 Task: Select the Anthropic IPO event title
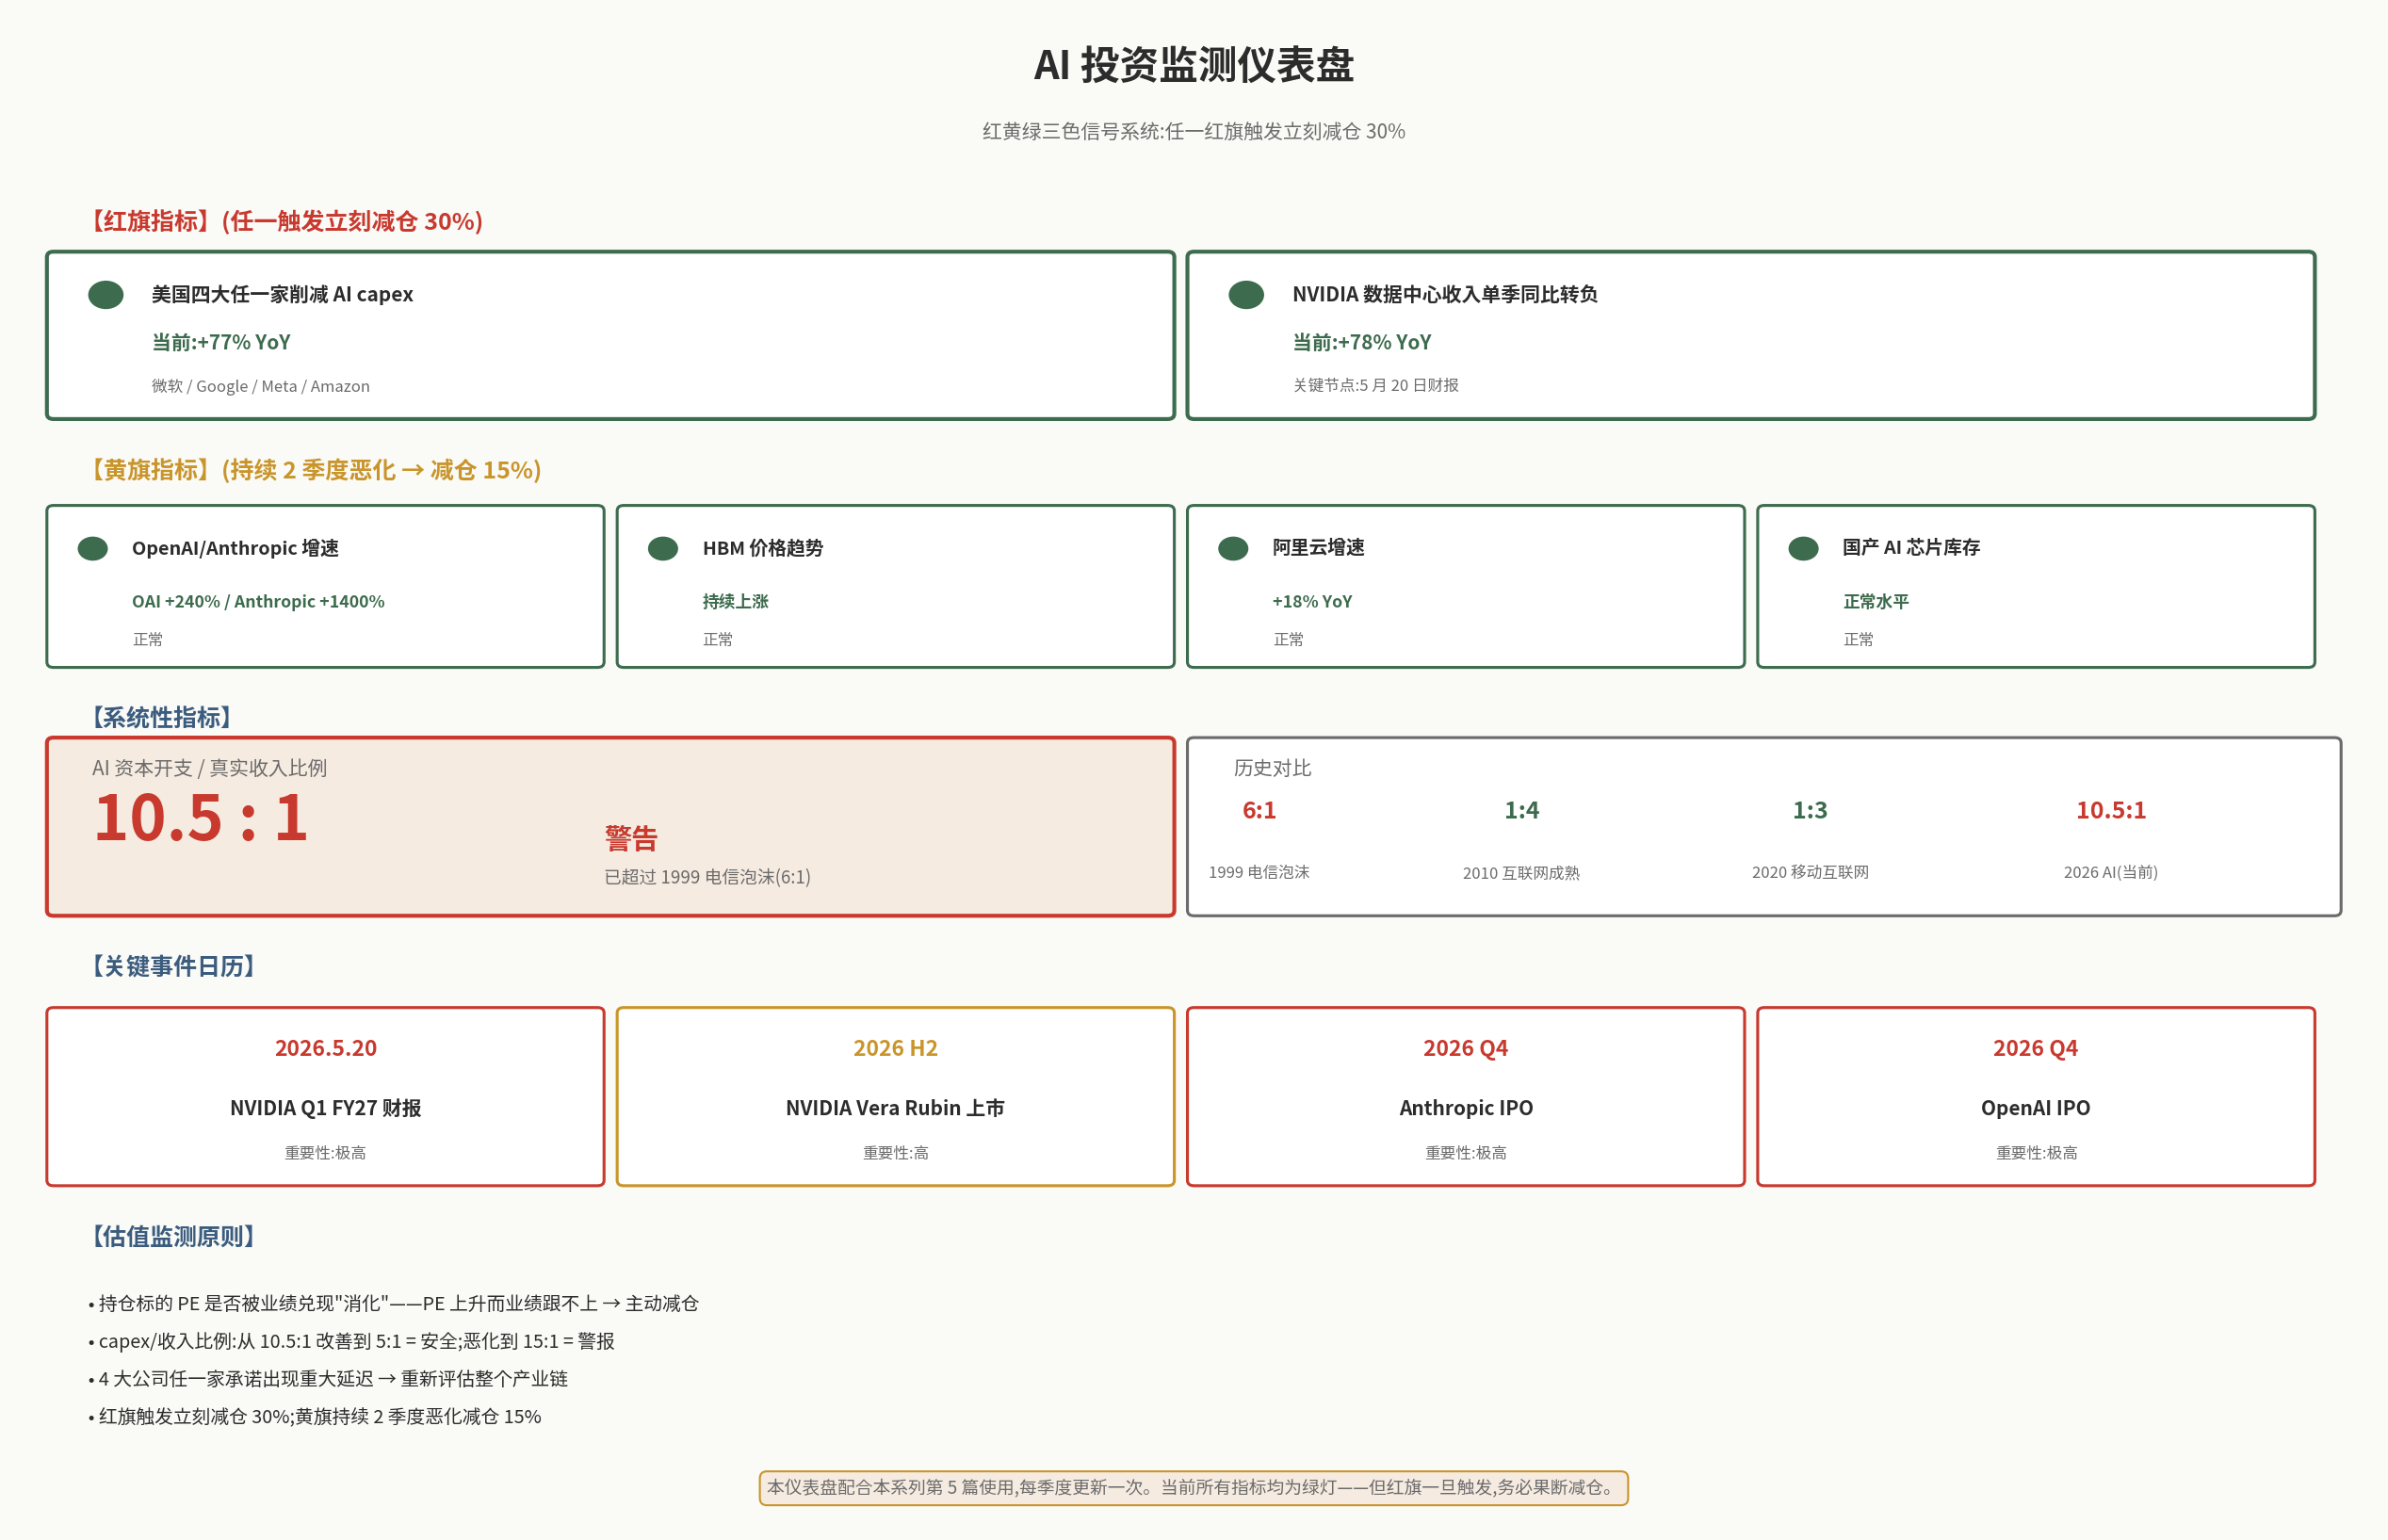1466,1108
